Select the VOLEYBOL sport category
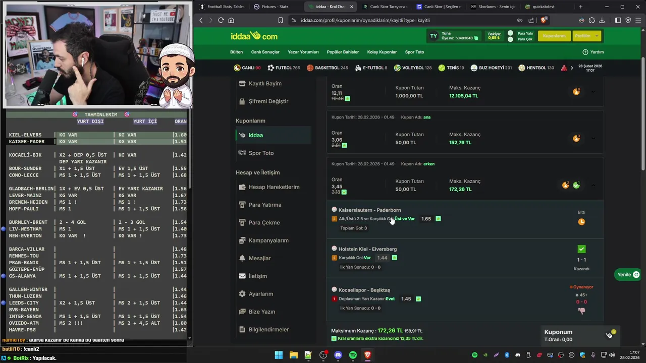 pos(413,68)
